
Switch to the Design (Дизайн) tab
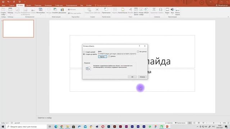pos(29,5)
